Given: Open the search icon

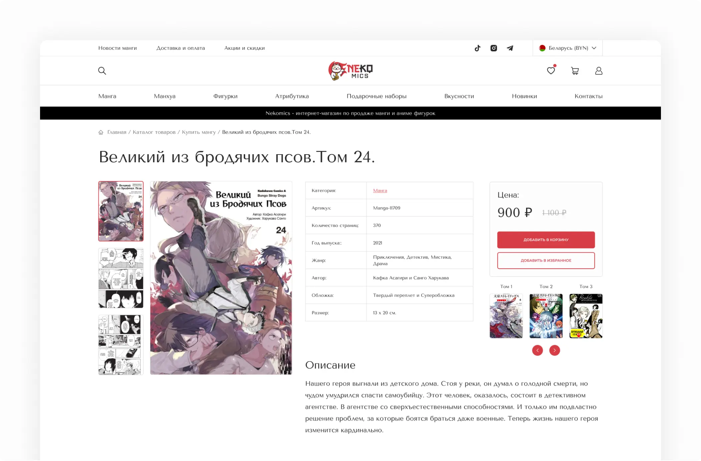Looking at the screenshot, I should click(102, 71).
